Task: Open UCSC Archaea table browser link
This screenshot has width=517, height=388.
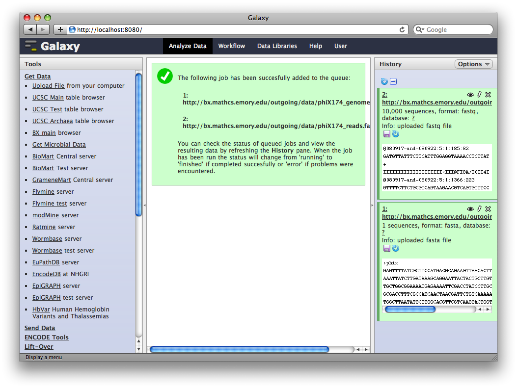Action: click(x=53, y=121)
